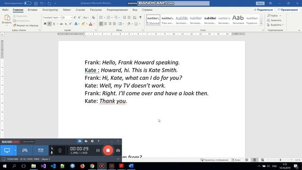
Task: Switch to the Ссылки ribbon tab
Action: tap(80, 9)
